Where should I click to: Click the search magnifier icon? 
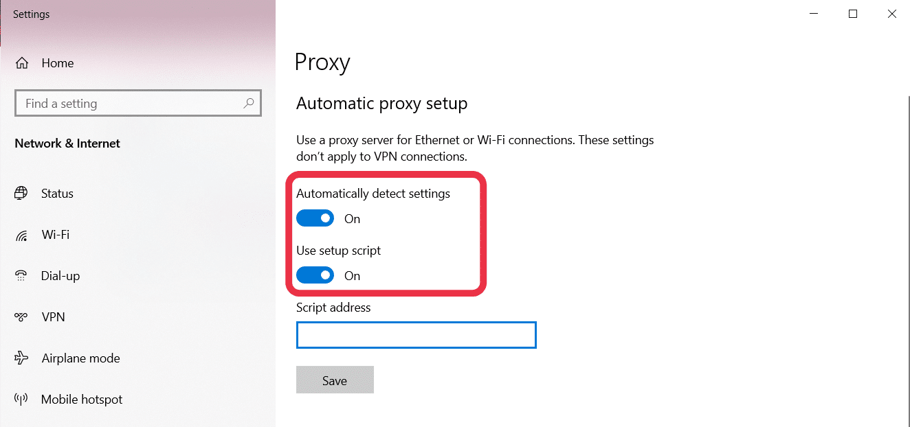coord(249,104)
